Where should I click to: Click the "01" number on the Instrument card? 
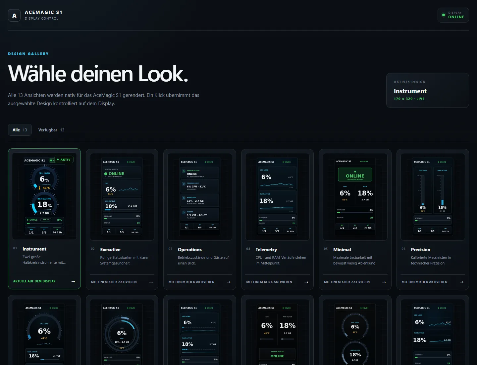click(15, 248)
